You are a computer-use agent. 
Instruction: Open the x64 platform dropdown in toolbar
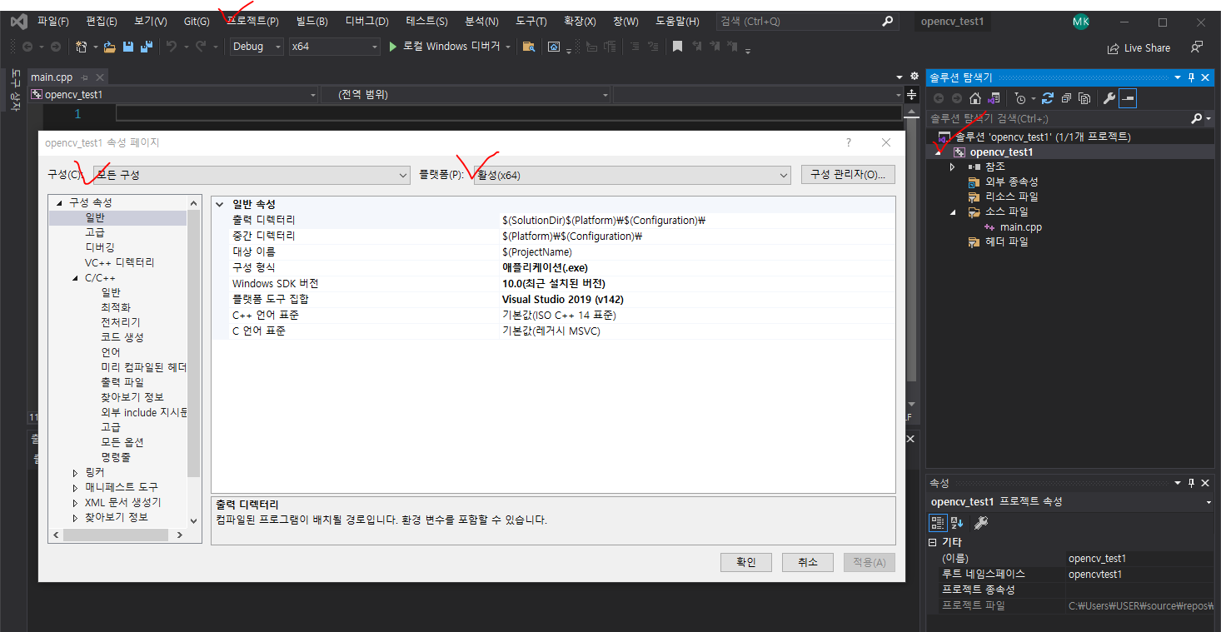334,47
